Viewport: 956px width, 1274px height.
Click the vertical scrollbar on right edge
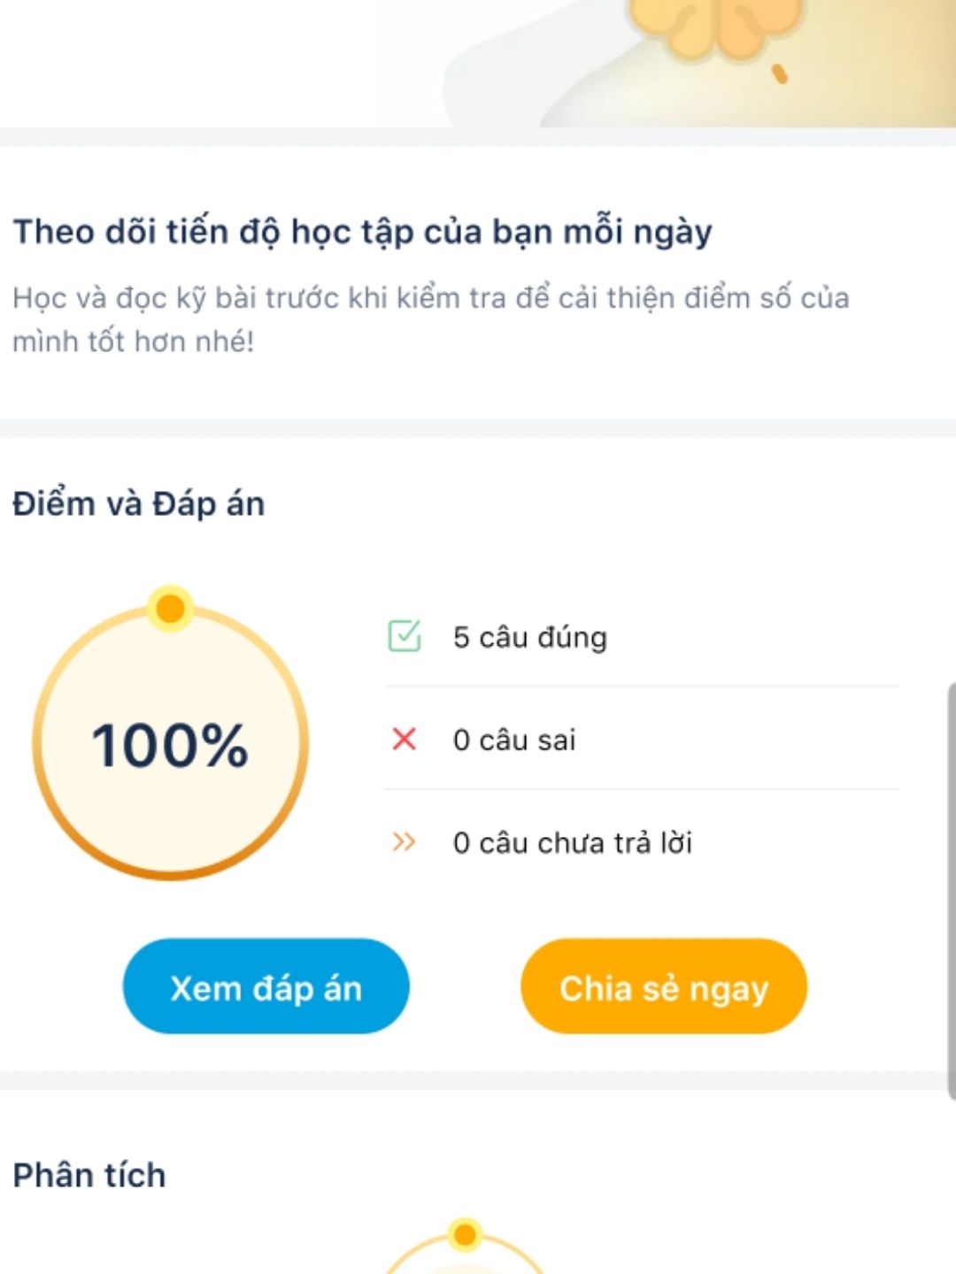952,890
